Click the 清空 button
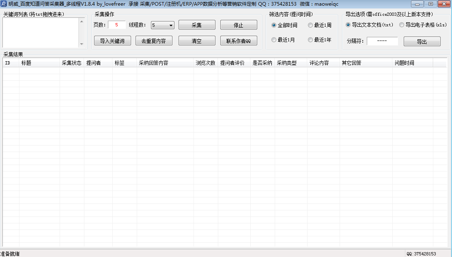The width and height of the screenshot is (452, 257). point(197,41)
